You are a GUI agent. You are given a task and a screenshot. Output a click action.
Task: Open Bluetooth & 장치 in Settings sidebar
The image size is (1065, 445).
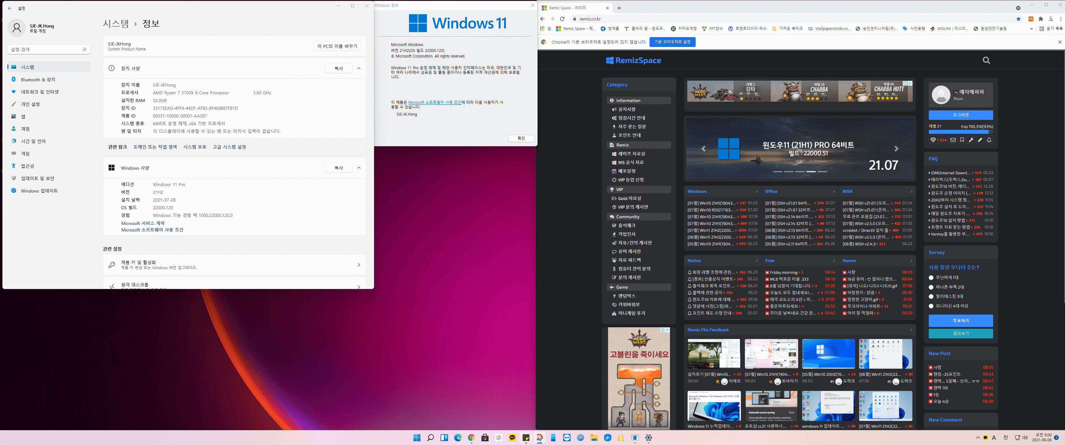(x=49, y=79)
